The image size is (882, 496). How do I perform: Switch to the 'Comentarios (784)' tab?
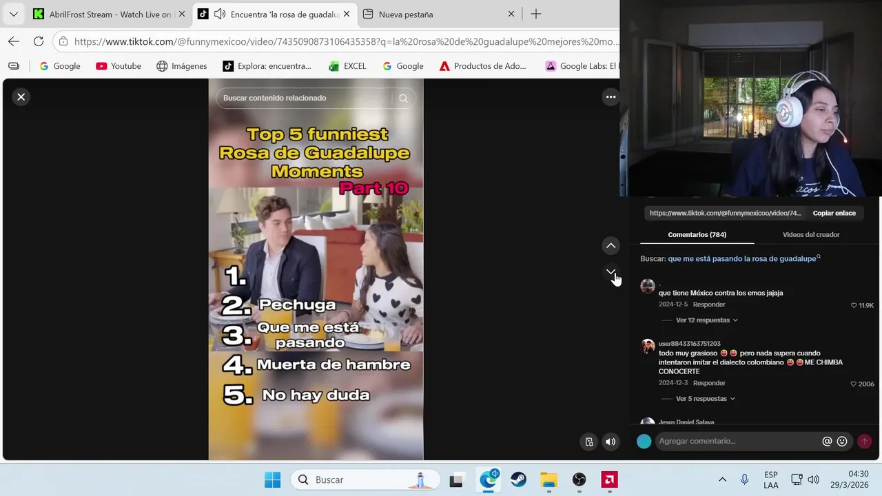click(x=697, y=235)
